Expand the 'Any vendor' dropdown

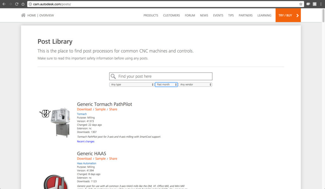click(x=195, y=85)
